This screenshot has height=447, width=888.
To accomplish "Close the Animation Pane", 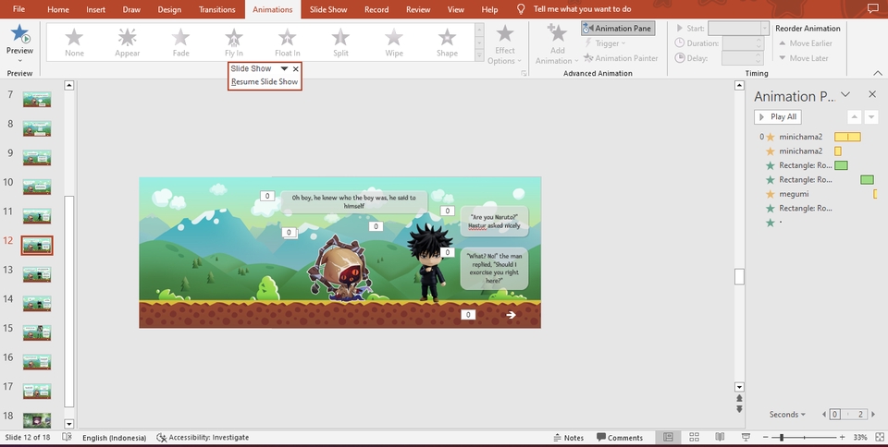I will (872, 94).
